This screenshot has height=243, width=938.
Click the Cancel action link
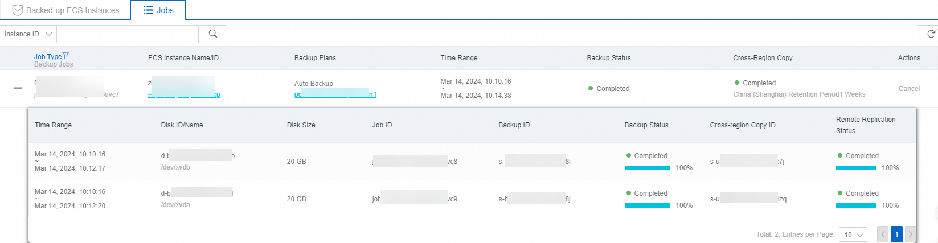tap(909, 89)
